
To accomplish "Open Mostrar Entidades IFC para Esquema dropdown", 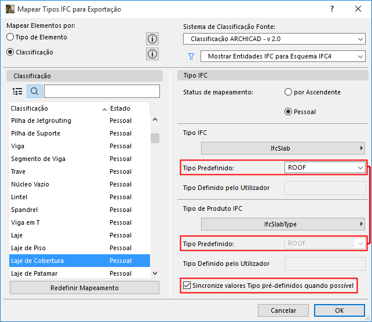I will pos(283,56).
